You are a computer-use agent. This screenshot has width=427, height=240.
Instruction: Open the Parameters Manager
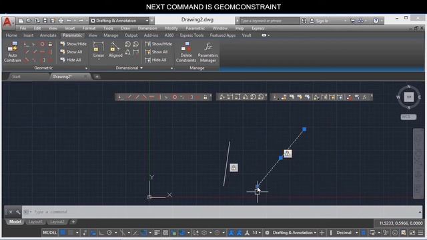tap(207, 52)
